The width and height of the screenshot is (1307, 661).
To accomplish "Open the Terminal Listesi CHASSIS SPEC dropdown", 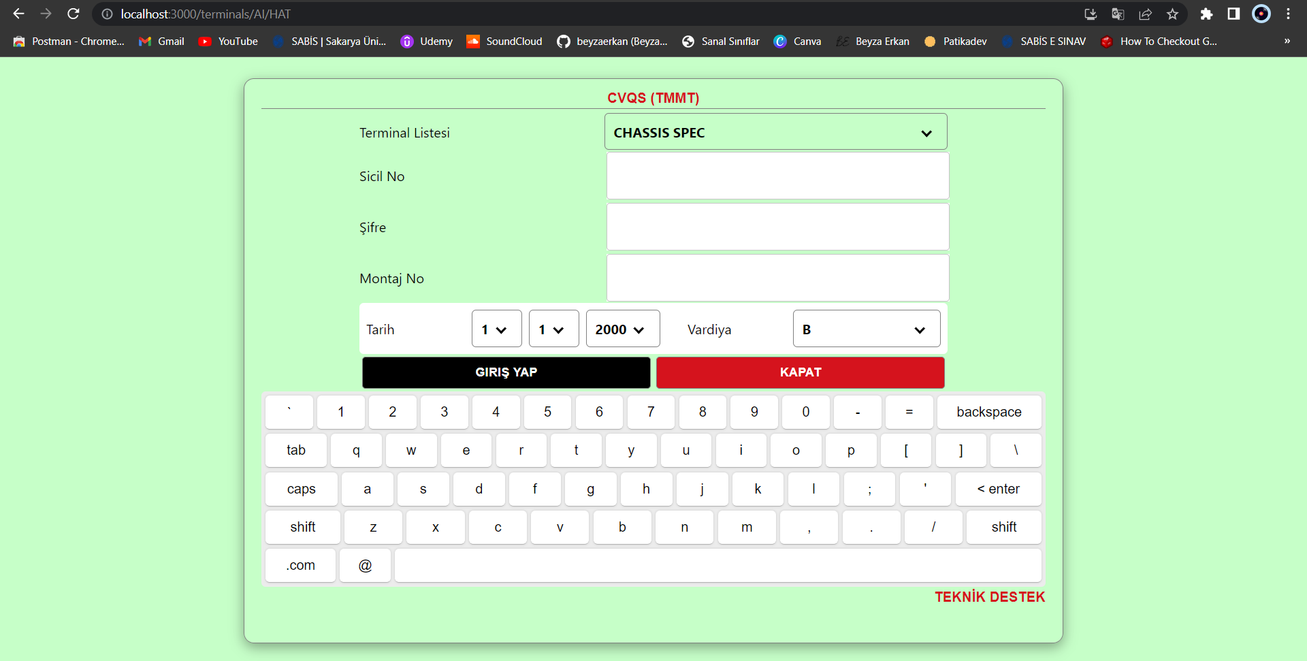I will [x=775, y=132].
